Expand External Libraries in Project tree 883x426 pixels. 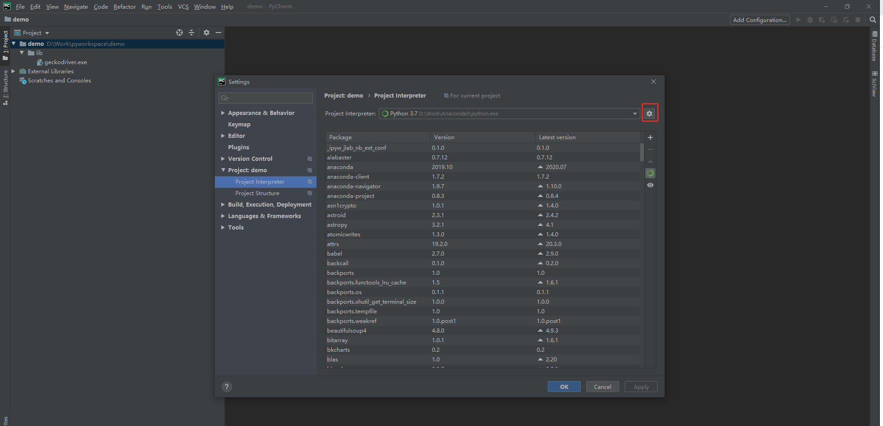coord(13,71)
